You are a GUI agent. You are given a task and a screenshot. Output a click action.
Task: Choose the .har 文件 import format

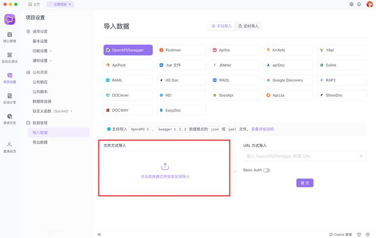(x=181, y=65)
